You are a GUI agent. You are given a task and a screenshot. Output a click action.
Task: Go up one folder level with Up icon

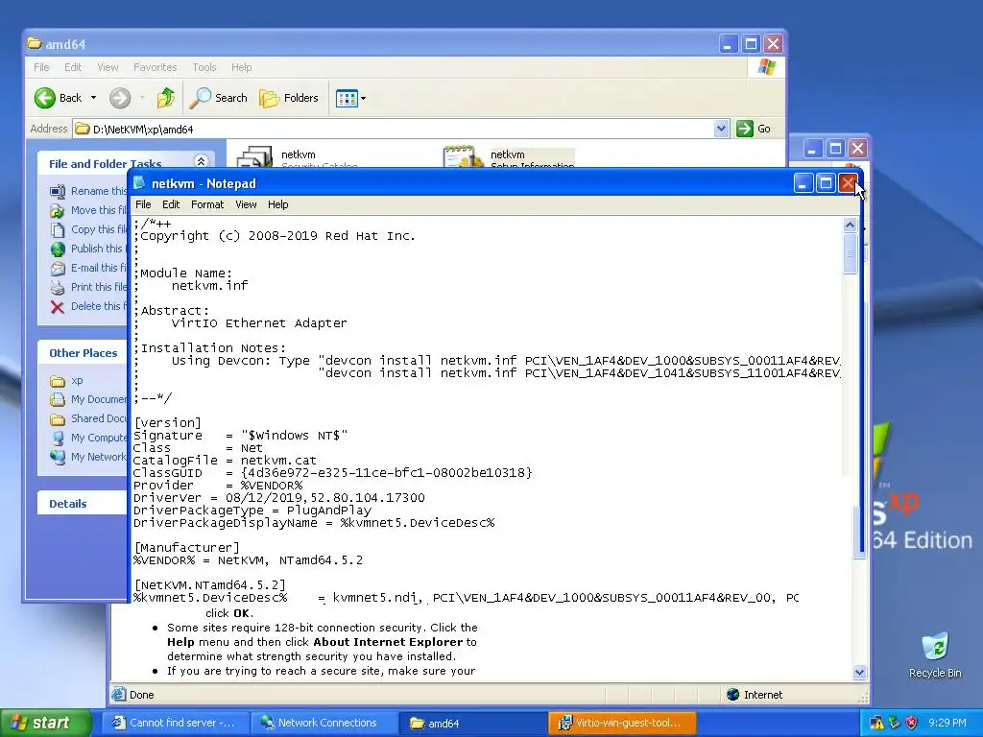click(165, 98)
